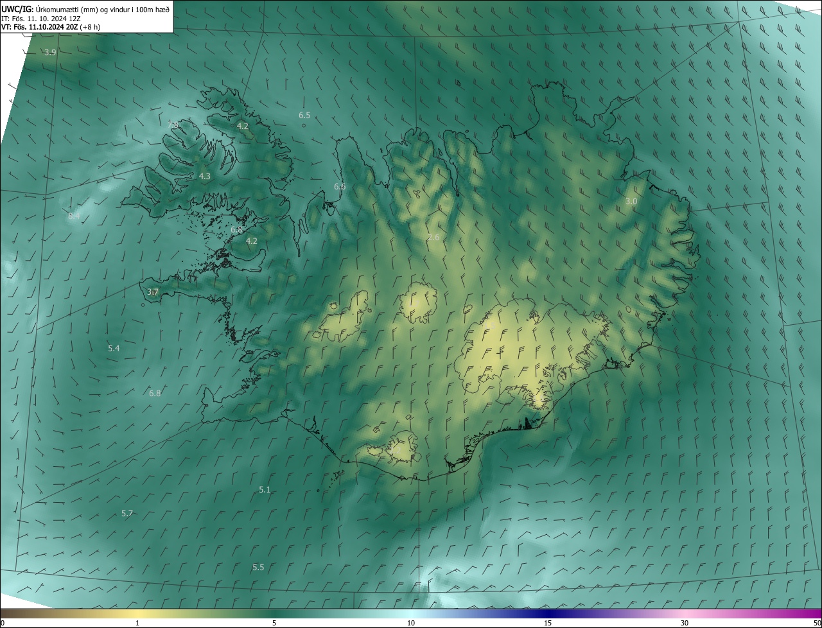
Task: Click the 'IT: Fös. 11. 10. 2024 12Z' line
Action: click(x=41, y=19)
